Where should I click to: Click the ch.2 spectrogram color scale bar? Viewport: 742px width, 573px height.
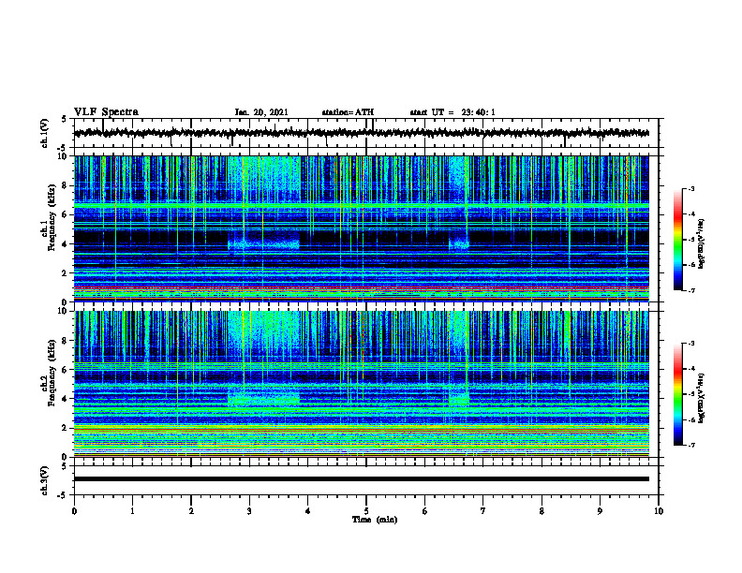pyautogui.click(x=677, y=394)
